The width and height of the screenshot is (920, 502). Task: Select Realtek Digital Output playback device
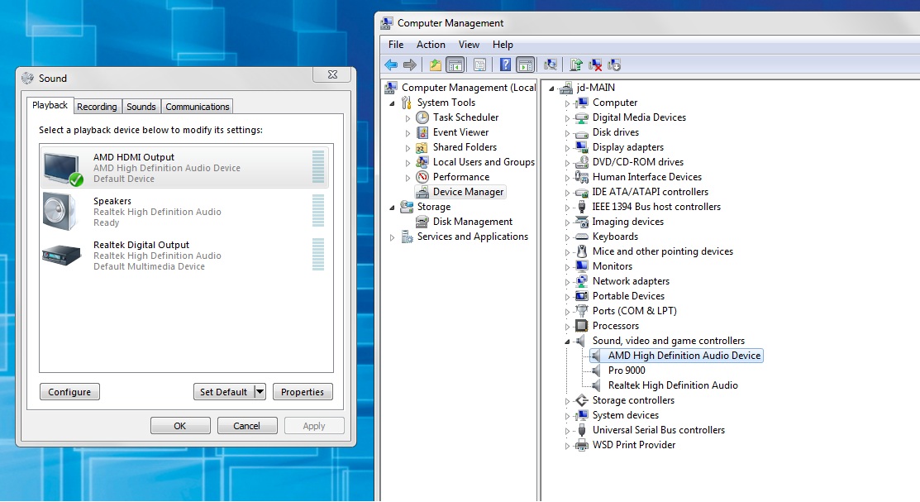tap(184, 256)
